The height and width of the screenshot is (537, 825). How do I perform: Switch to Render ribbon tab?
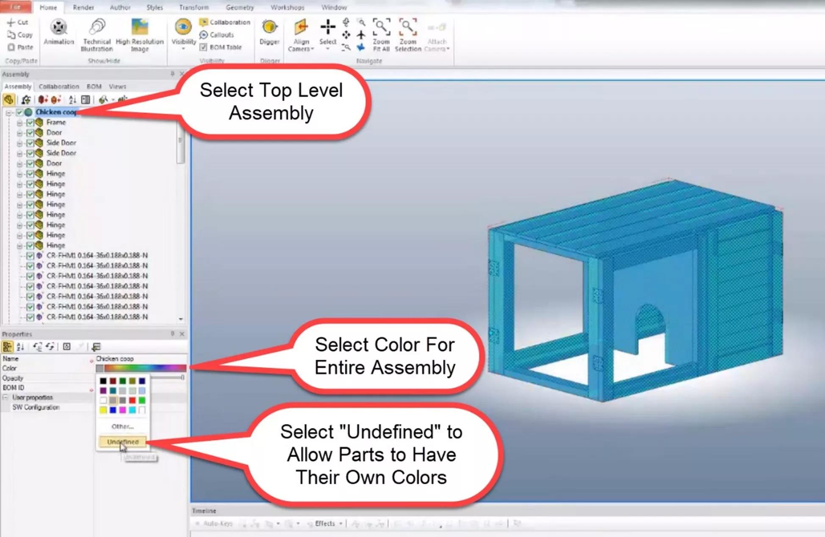coord(83,8)
